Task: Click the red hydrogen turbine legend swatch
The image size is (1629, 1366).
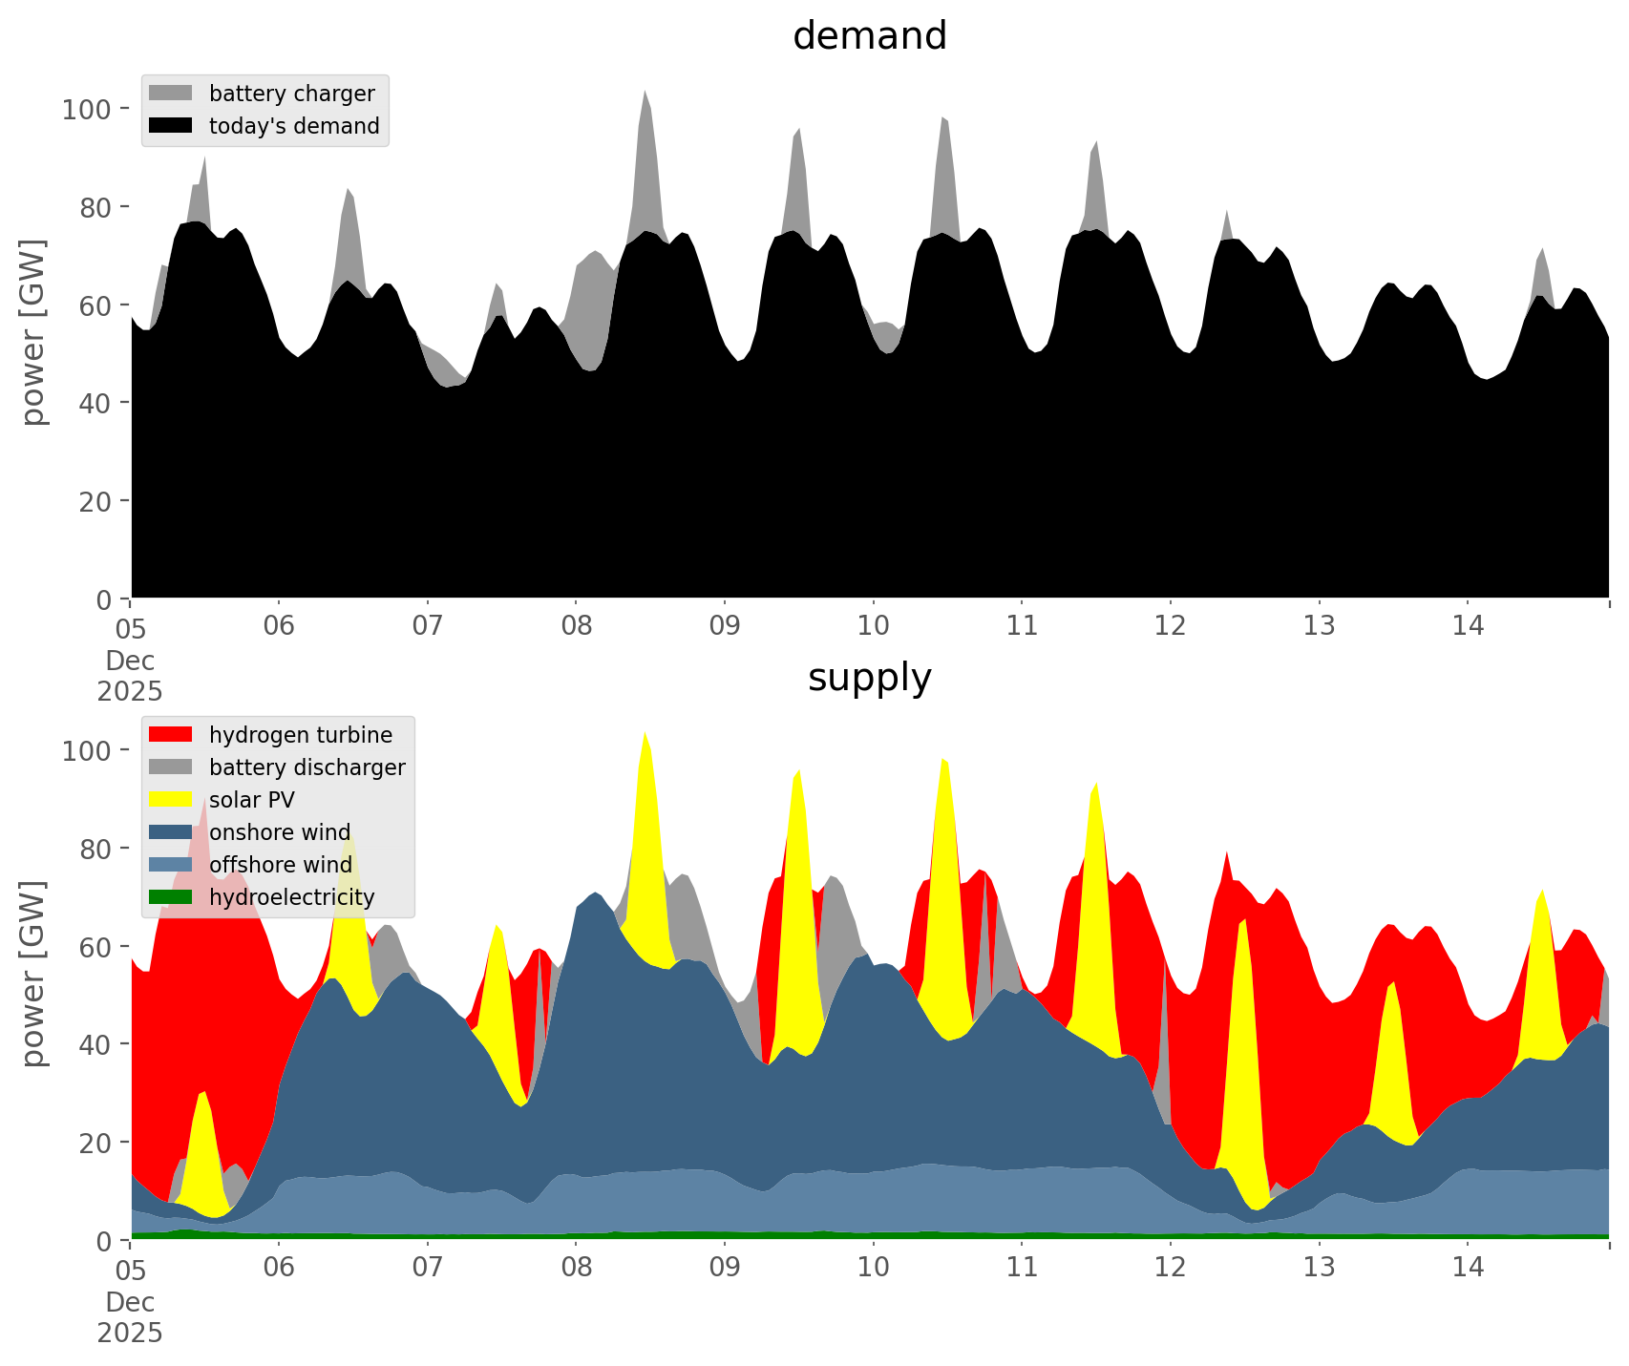Action: click(x=171, y=735)
